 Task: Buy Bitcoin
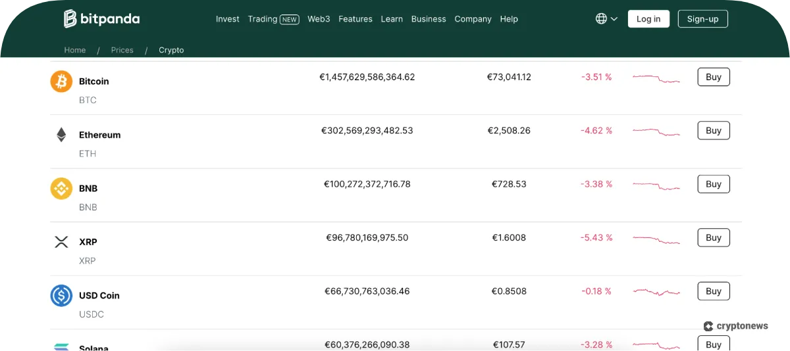(x=714, y=77)
